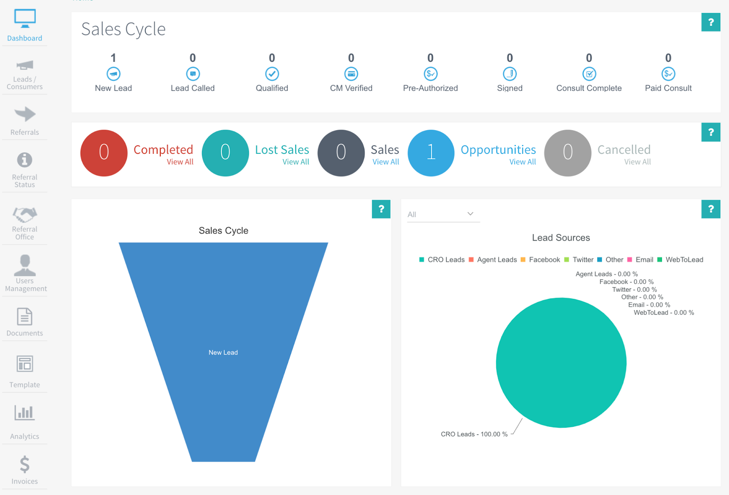Image resolution: width=729 pixels, height=495 pixels.
Task: Expand the All lead source dropdown
Action: point(443,214)
